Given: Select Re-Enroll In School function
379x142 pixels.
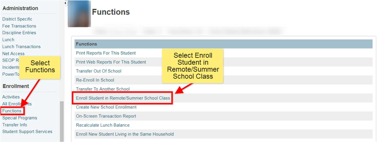Looking at the screenshot, I should (x=95, y=80).
